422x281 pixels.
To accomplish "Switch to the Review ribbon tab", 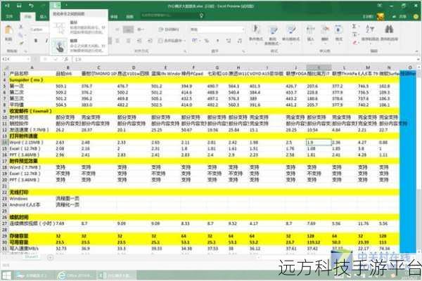I will pos(114,16).
